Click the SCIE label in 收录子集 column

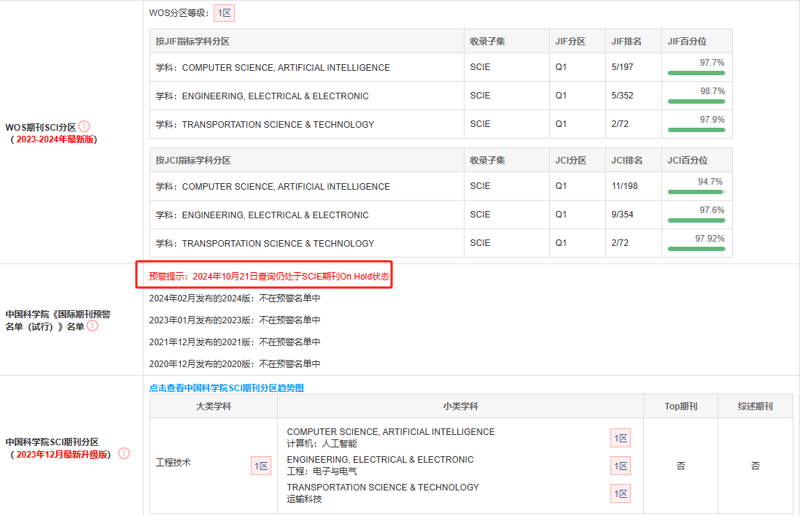479,67
